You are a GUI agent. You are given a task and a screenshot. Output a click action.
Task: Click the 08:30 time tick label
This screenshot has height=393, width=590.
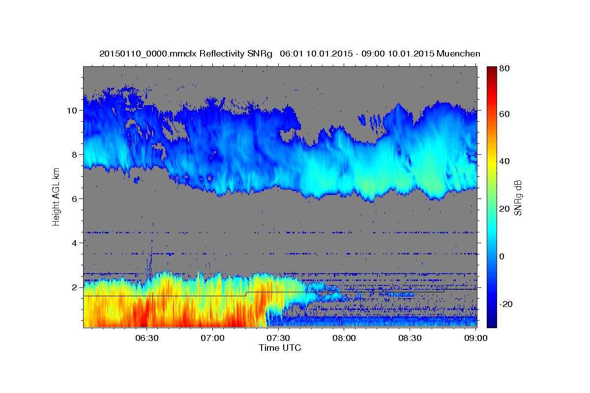pyautogui.click(x=410, y=338)
